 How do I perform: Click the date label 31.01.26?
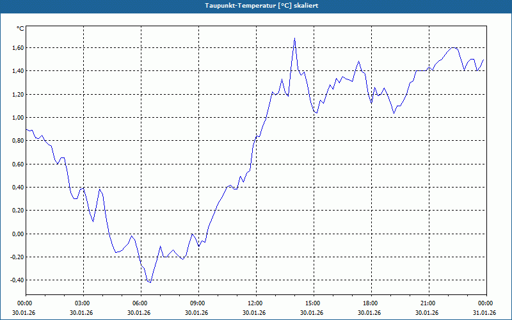coord(485,313)
